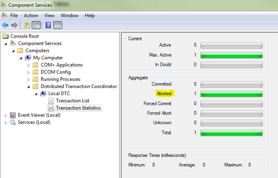Open Help from the question mark icon

(48, 25)
